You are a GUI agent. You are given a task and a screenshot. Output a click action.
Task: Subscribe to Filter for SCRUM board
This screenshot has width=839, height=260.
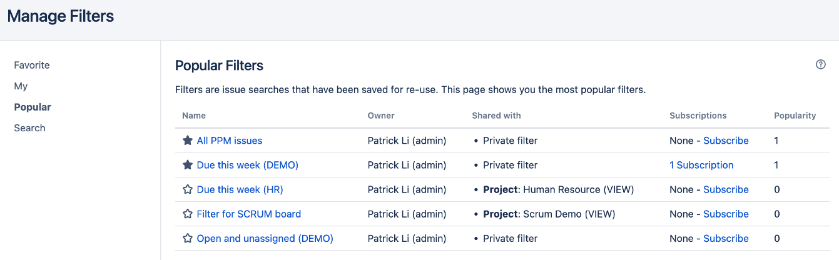[726, 214]
